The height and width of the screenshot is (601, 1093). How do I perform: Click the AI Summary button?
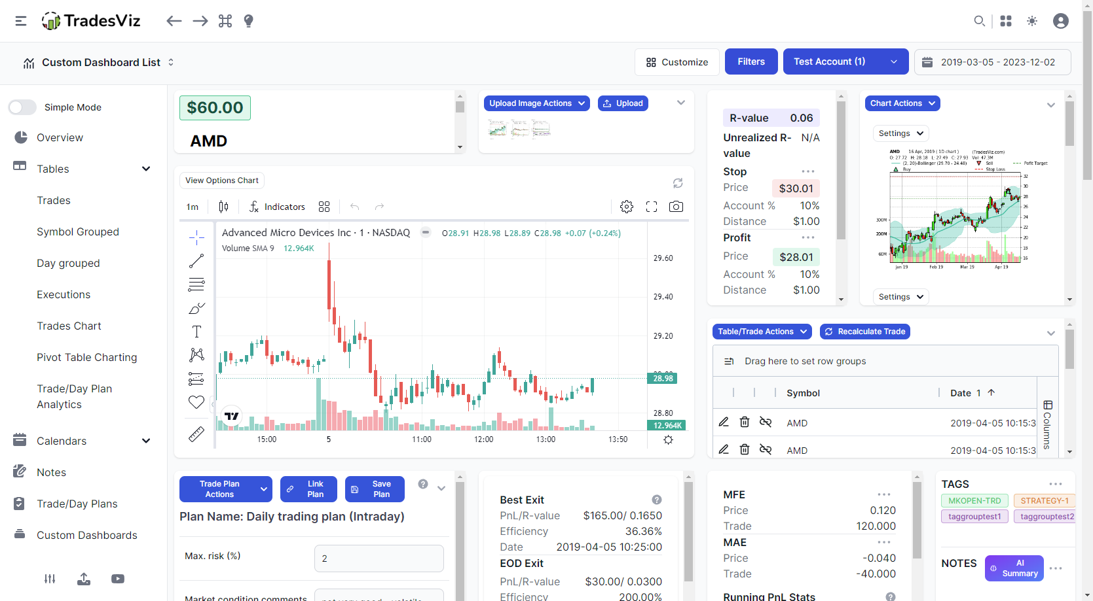(x=1014, y=568)
